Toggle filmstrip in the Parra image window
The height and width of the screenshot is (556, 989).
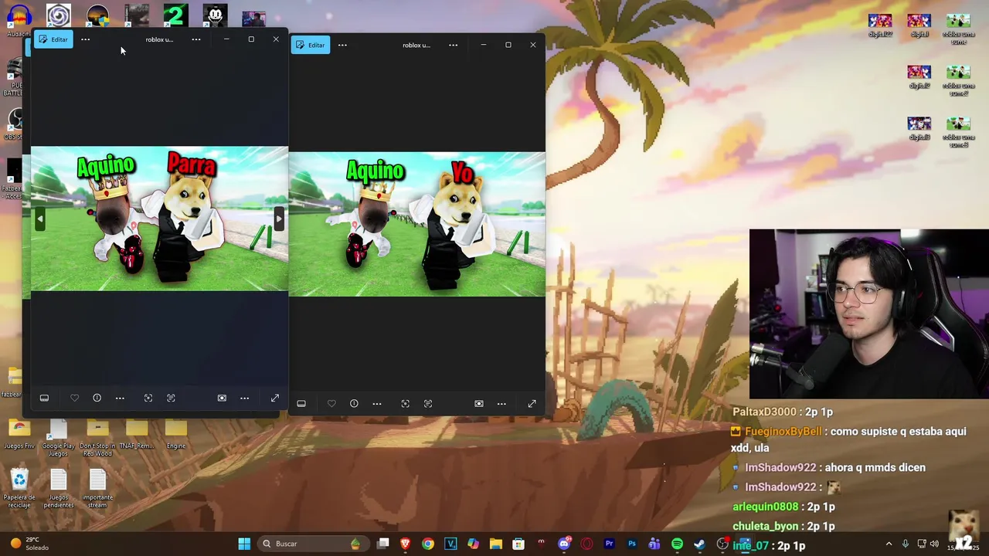pos(44,398)
